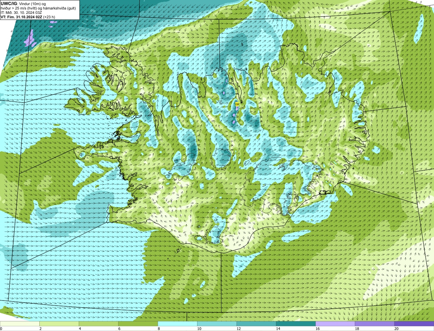Click the legend scale label '16'
The height and width of the screenshot is (331, 434).
(x=318, y=329)
